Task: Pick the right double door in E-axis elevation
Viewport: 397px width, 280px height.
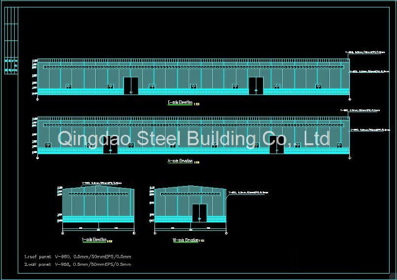Action: 256,86
